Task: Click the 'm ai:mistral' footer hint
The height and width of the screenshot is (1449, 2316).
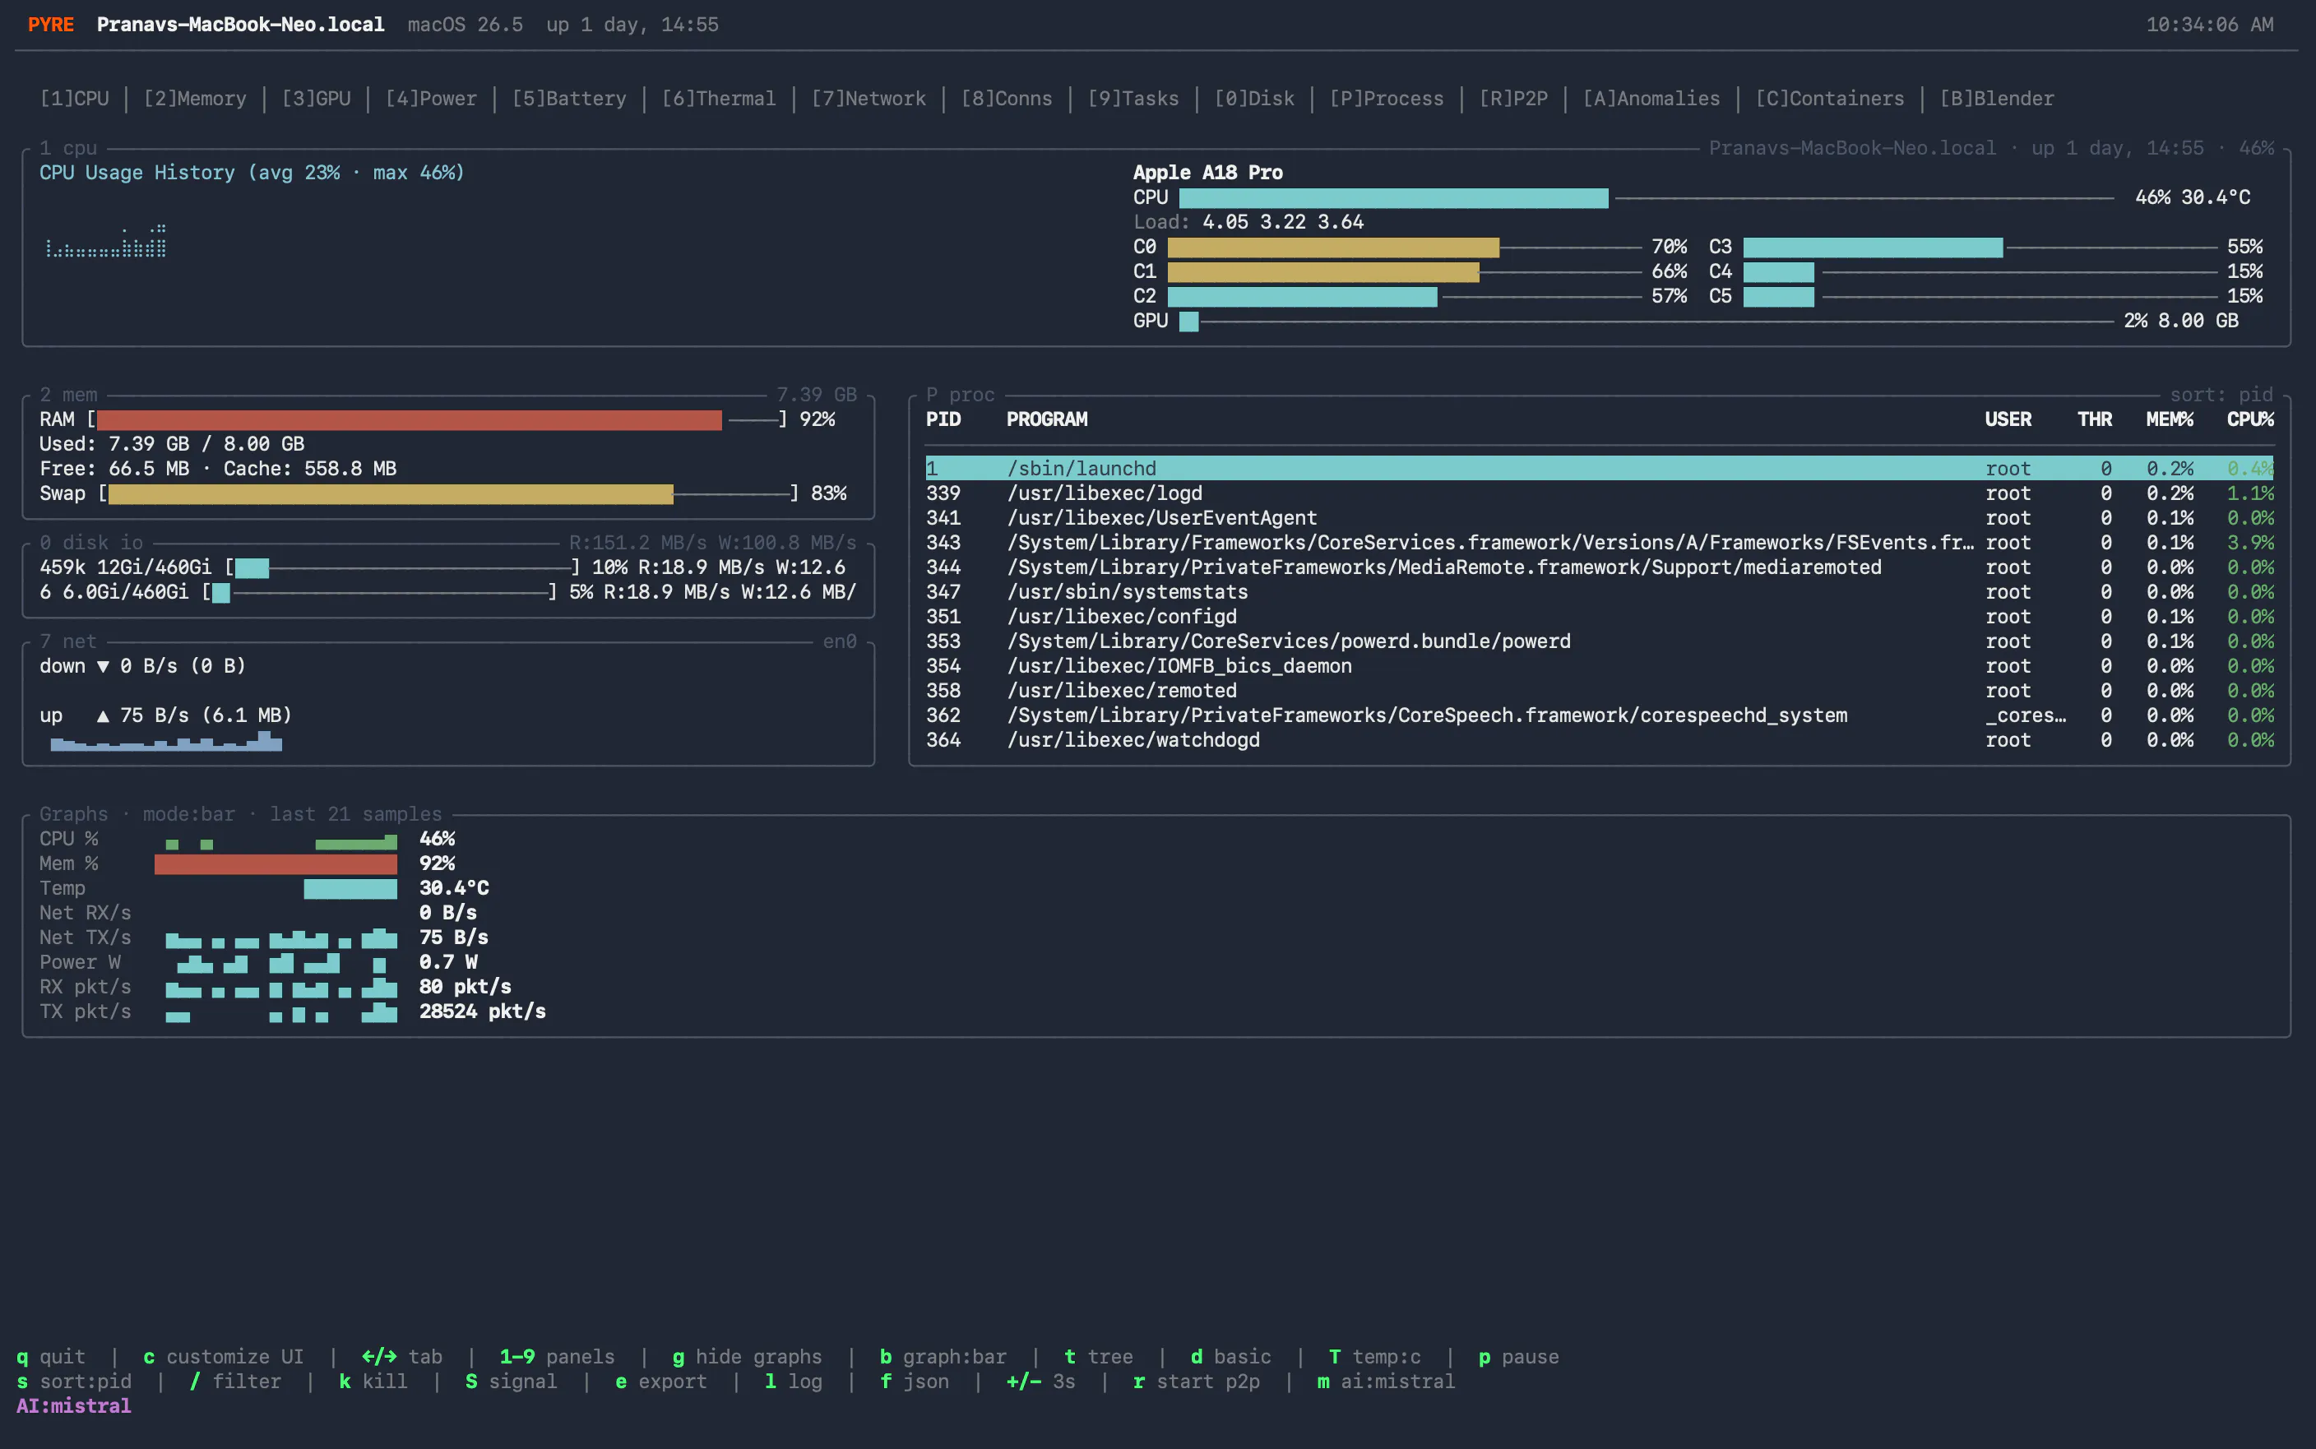Action: coord(1387,1382)
